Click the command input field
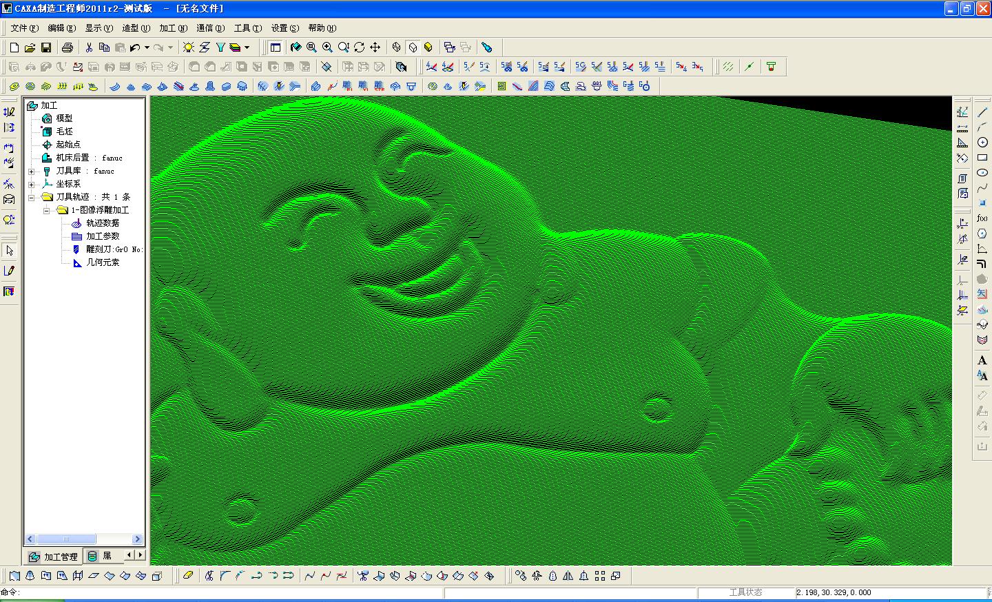Screen dimensions: 992x602 point(231,592)
